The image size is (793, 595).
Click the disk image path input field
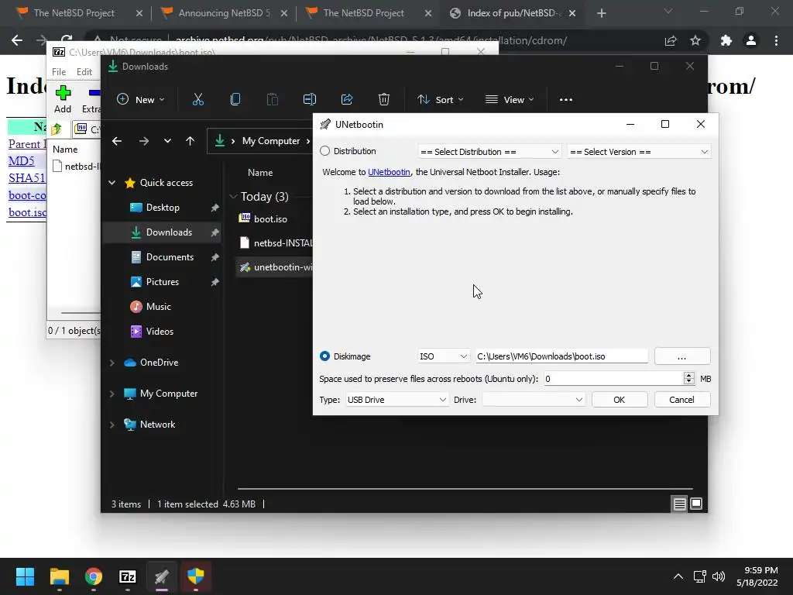561,356
